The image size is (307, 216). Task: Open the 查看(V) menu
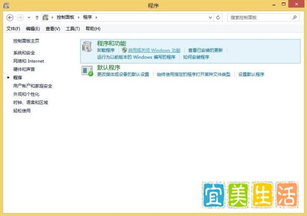[x=53, y=29]
